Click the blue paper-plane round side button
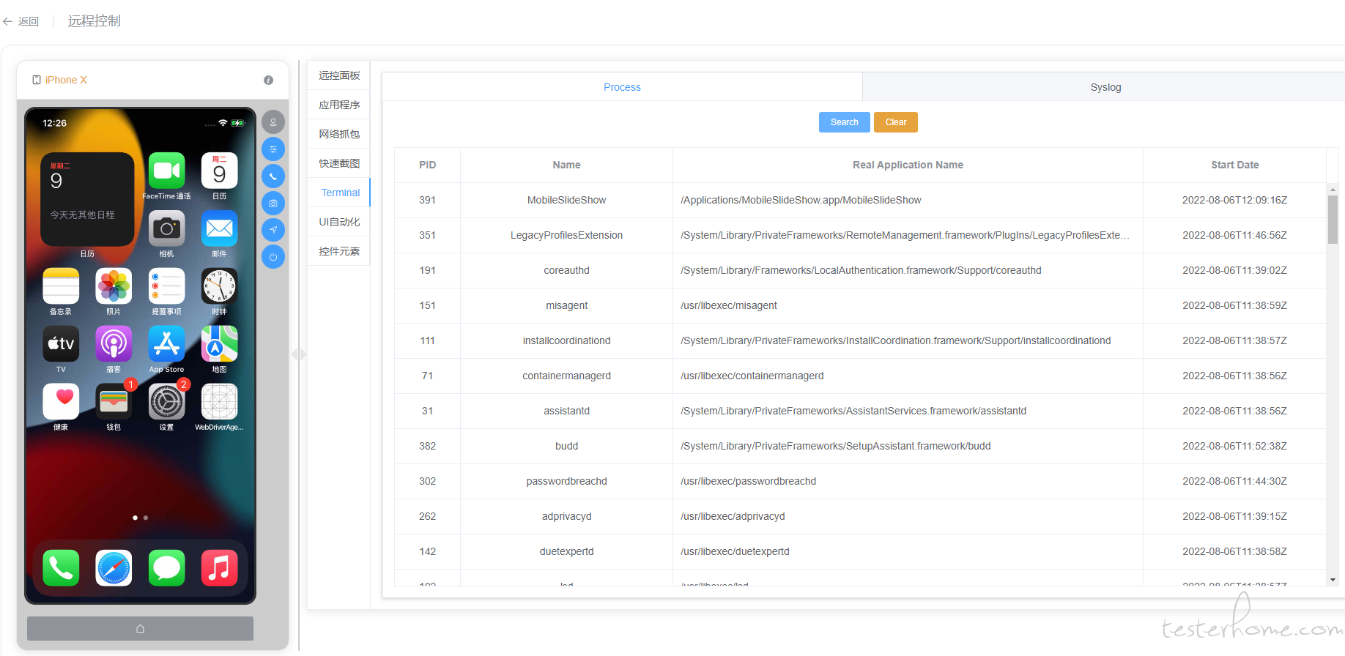The height and width of the screenshot is (656, 1345). click(273, 230)
